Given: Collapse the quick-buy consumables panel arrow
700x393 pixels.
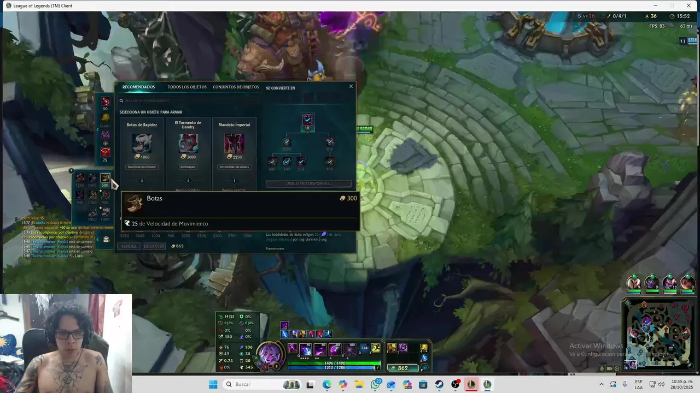Looking at the screenshot, I should pos(97,129).
